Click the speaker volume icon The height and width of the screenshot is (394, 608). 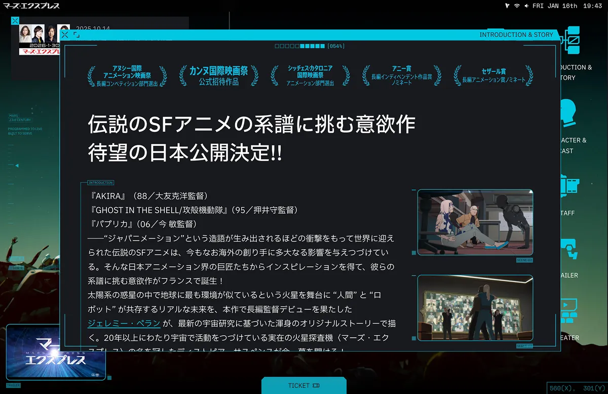tap(527, 6)
